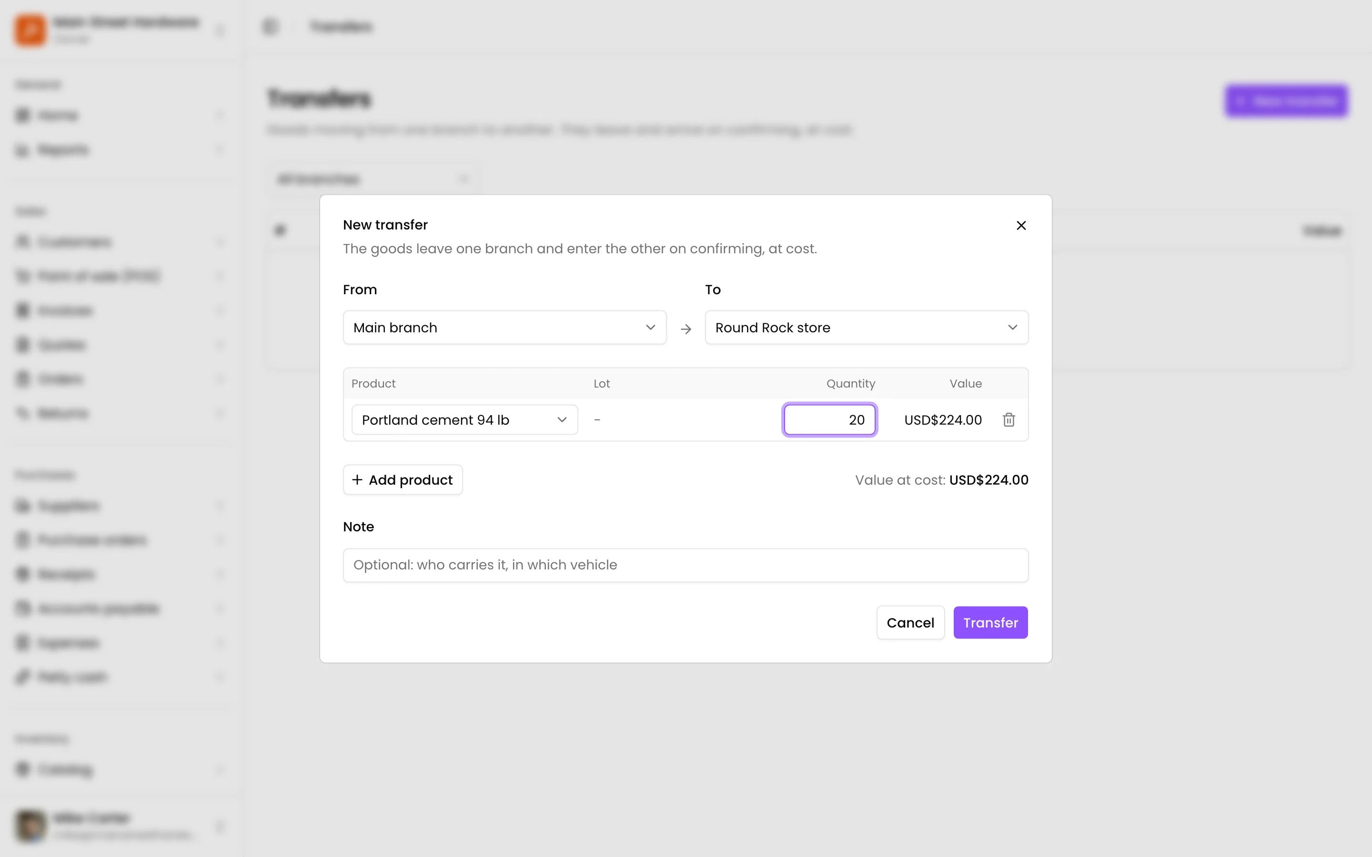Click the Quantity field showing 20
The height and width of the screenshot is (857, 1372).
pyautogui.click(x=829, y=420)
